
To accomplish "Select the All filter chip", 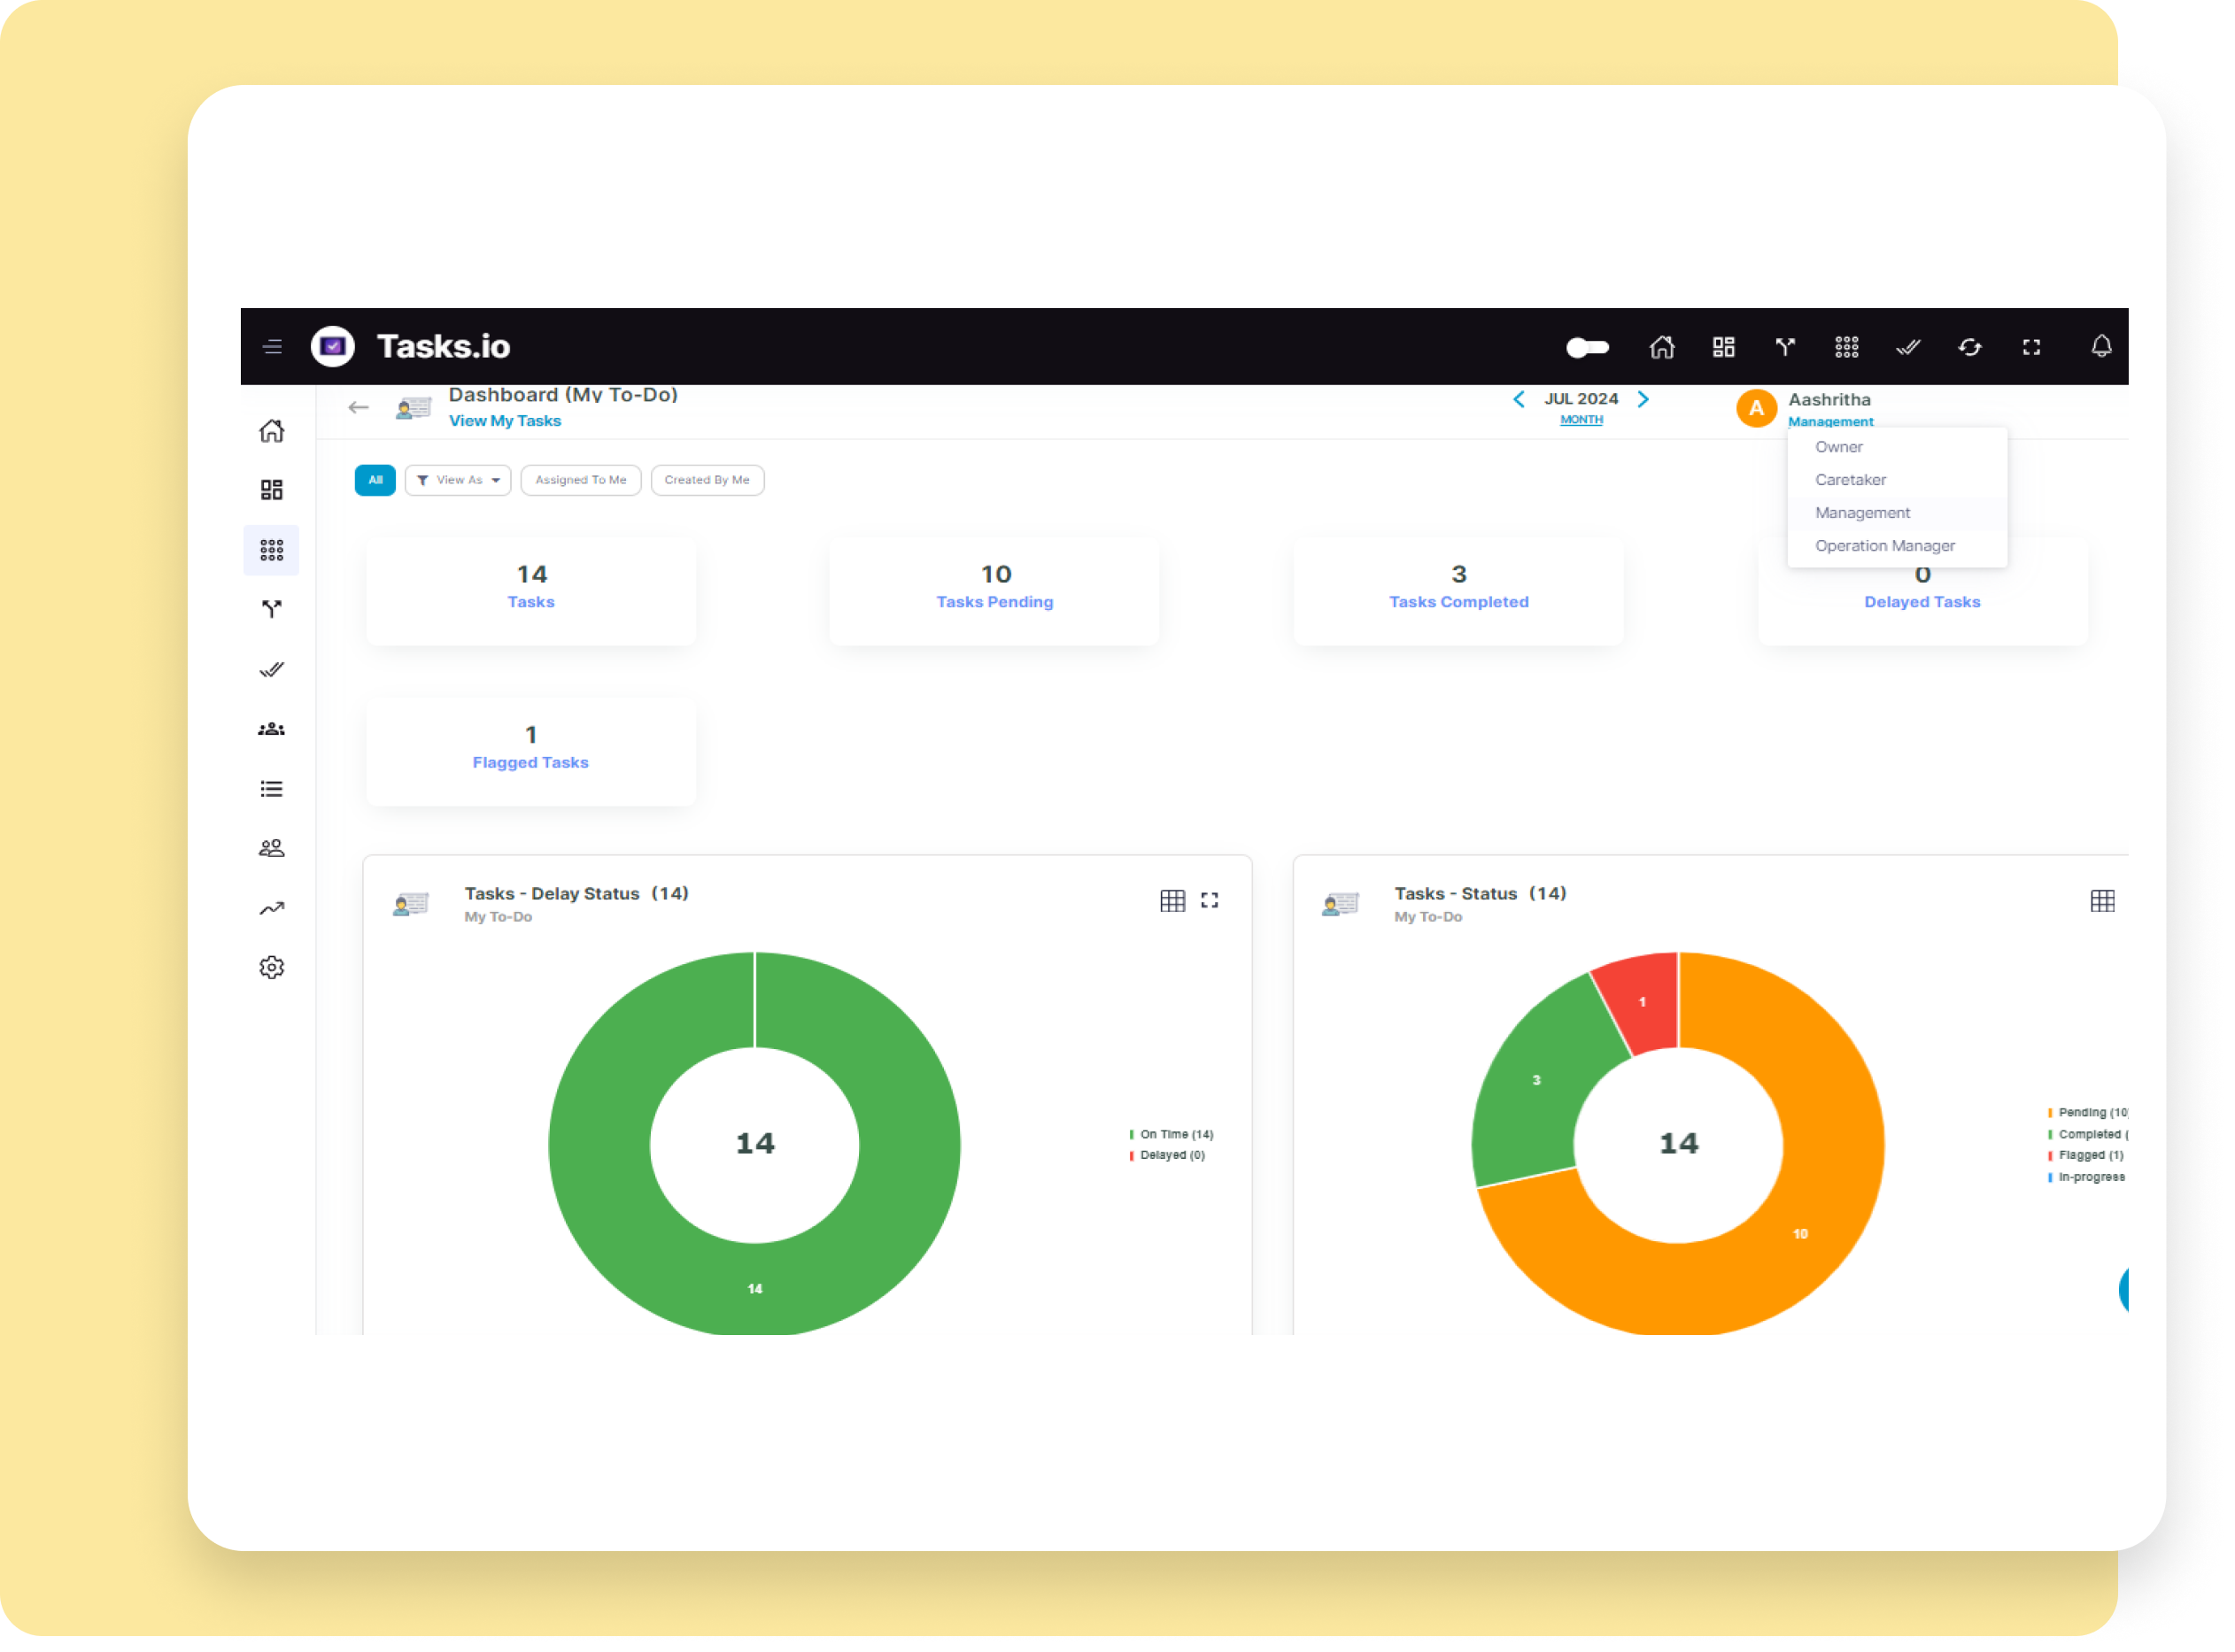I will click(x=375, y=480).
